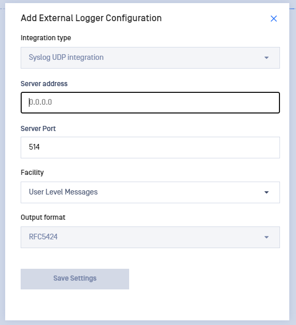The width and height of the screenshot is (296, 325).
Task: Click the Integration type label
Action: click(45, 38)
